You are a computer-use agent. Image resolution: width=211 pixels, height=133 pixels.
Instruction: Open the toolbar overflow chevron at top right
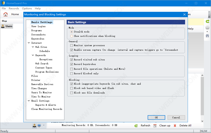tap(209, 12)
